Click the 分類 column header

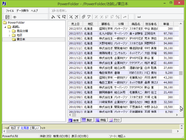point(121,24)
